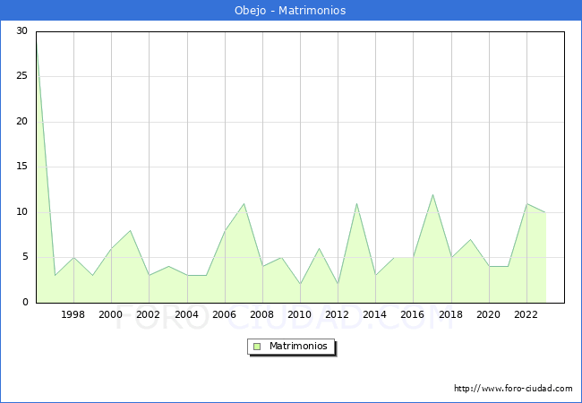Click the 15 value on y-axis
The image size is (582, 403).
tap(21, 167)
